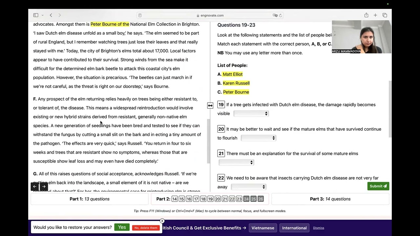Reload the page
The width and height of the screenshot is (420, 236).
281,15
